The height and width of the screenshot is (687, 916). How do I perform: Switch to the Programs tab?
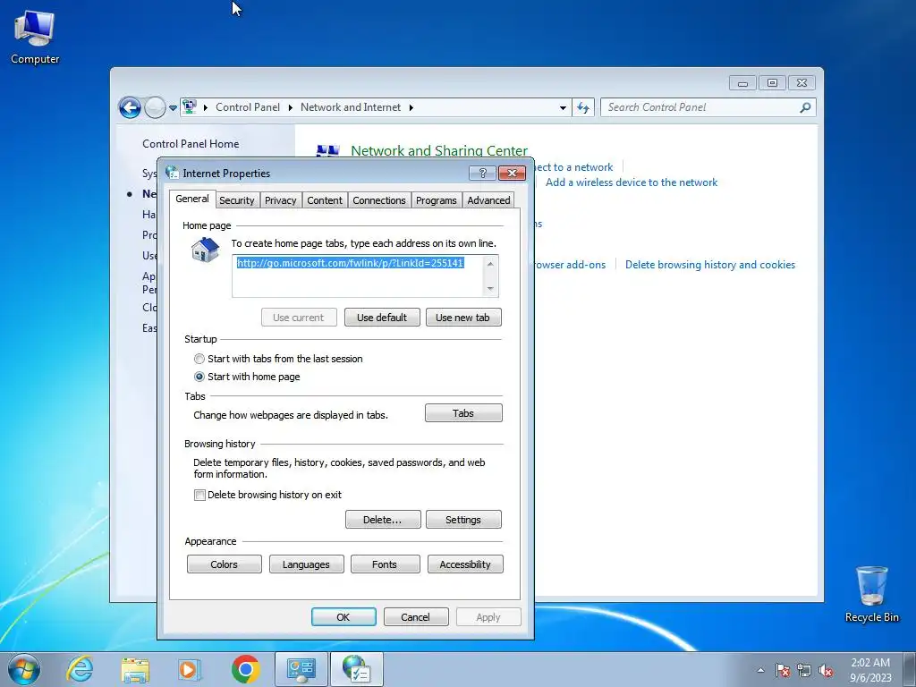[437, 200]
